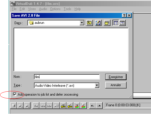The height and width of the screenshot is (114, 151).
Task: Toggle 'Add operation to job list' checkbox
Action: pos(15,94)
